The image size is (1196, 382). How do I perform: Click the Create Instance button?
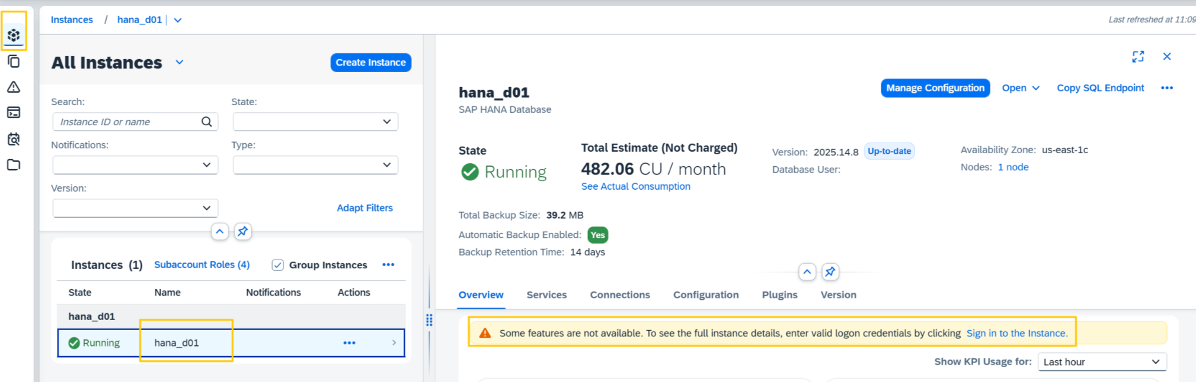click(371, 63)
